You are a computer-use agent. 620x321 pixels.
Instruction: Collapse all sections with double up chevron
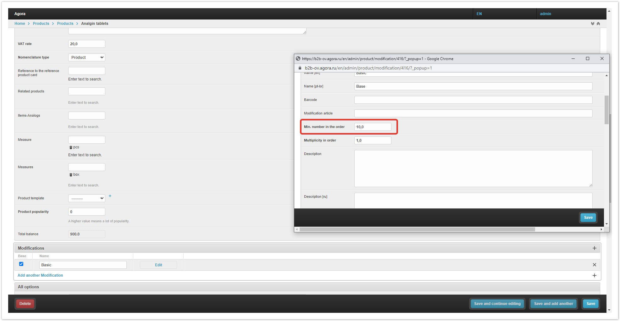coord(598,24)
